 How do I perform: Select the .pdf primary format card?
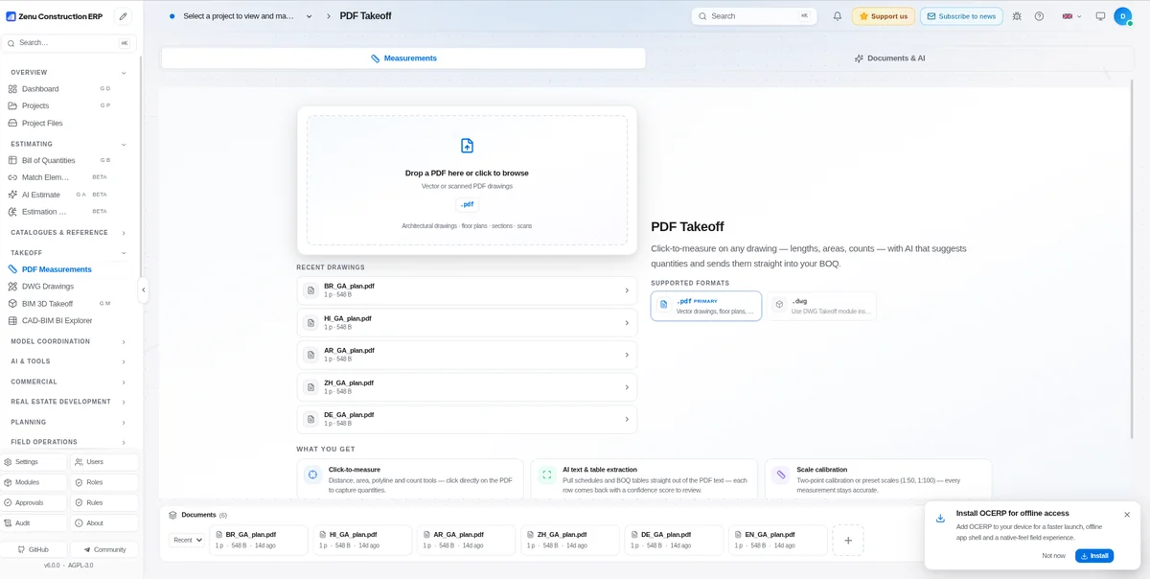point(706,306)
